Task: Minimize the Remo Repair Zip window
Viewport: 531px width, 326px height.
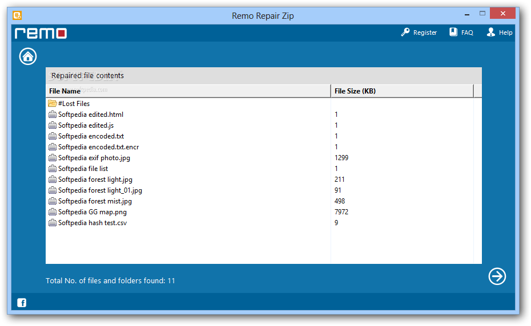Action: point(467,14)
